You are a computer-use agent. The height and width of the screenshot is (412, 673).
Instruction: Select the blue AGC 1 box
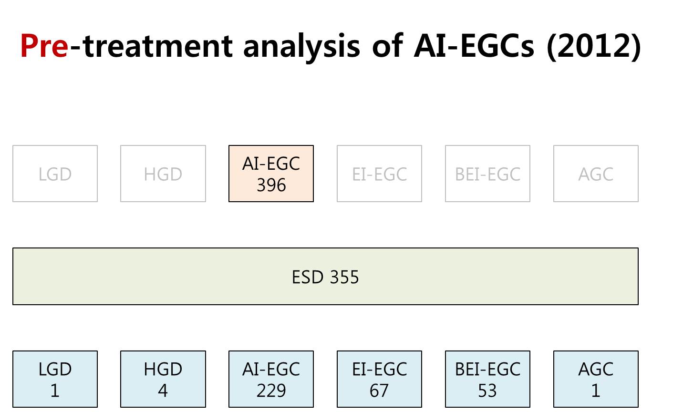596,379
